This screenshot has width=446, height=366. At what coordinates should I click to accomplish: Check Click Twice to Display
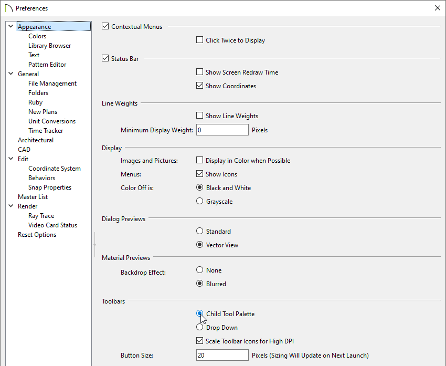199,40
